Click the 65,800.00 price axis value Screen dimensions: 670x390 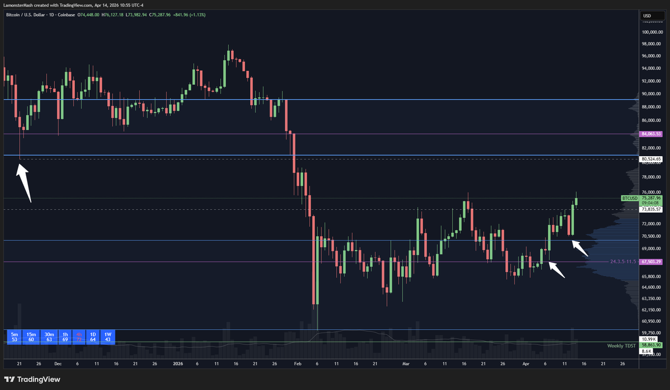click(652, 276)
